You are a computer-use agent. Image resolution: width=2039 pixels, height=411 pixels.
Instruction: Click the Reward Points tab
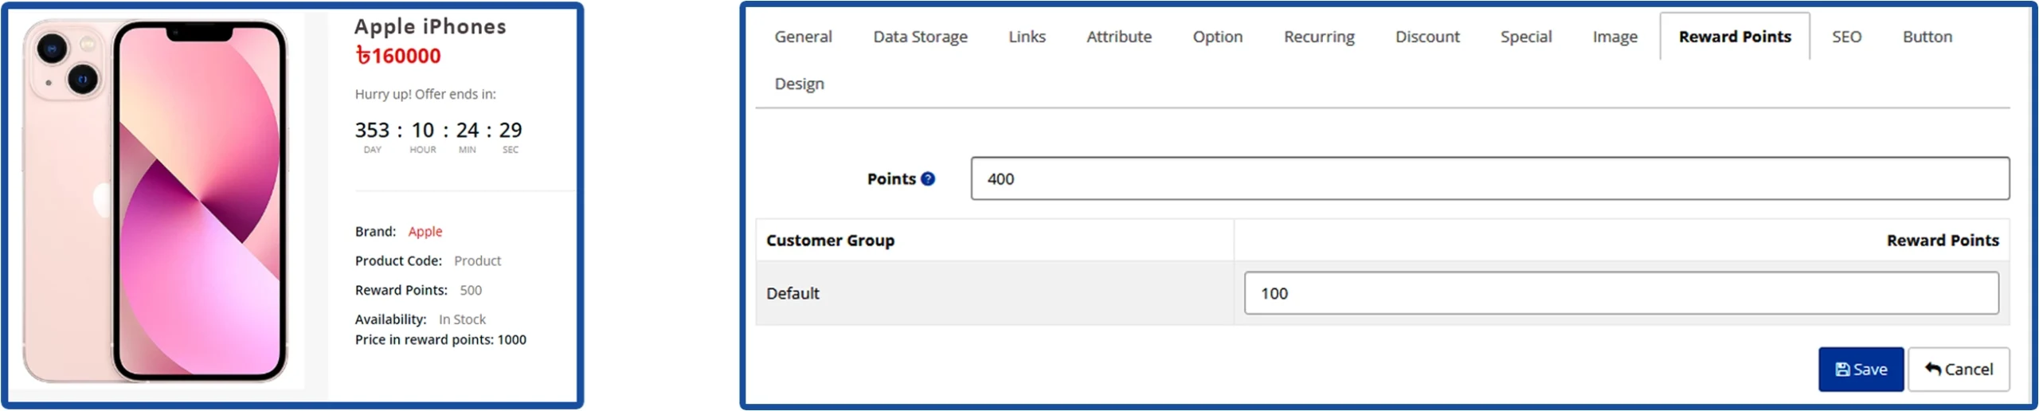tap(1734, 37)
